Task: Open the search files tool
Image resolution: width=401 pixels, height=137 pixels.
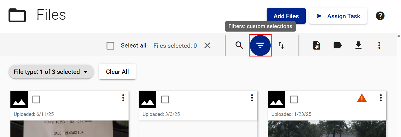Action: point(239,45)
